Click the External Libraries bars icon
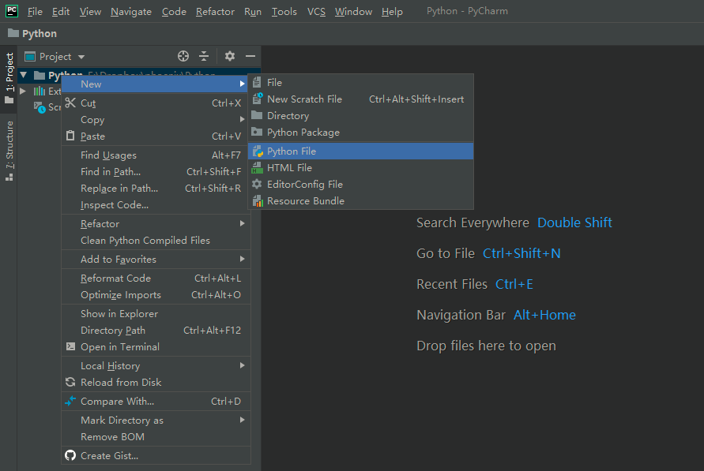704x471 pixels. (40, 91)
